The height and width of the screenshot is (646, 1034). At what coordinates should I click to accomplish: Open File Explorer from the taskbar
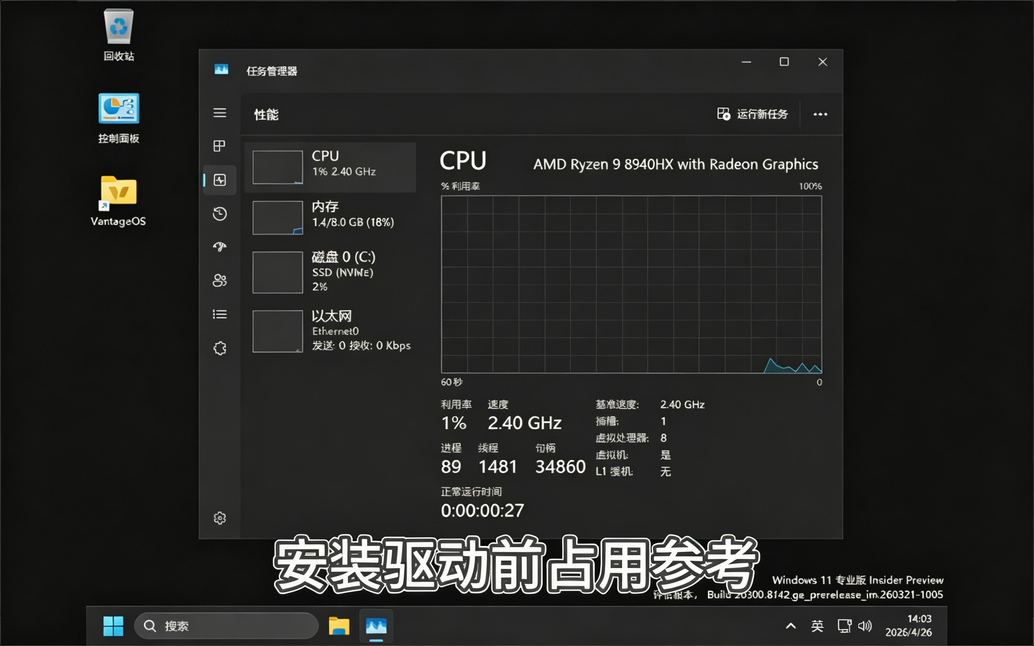[339, 626]
